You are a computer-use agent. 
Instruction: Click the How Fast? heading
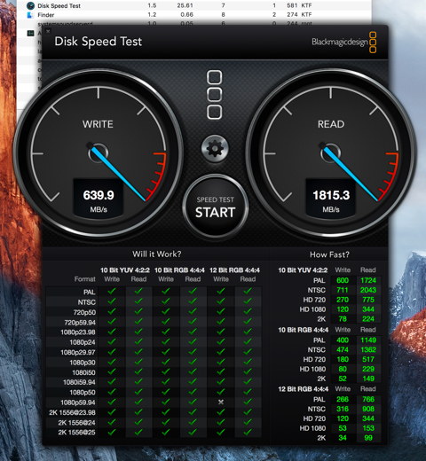click(329, 254)
